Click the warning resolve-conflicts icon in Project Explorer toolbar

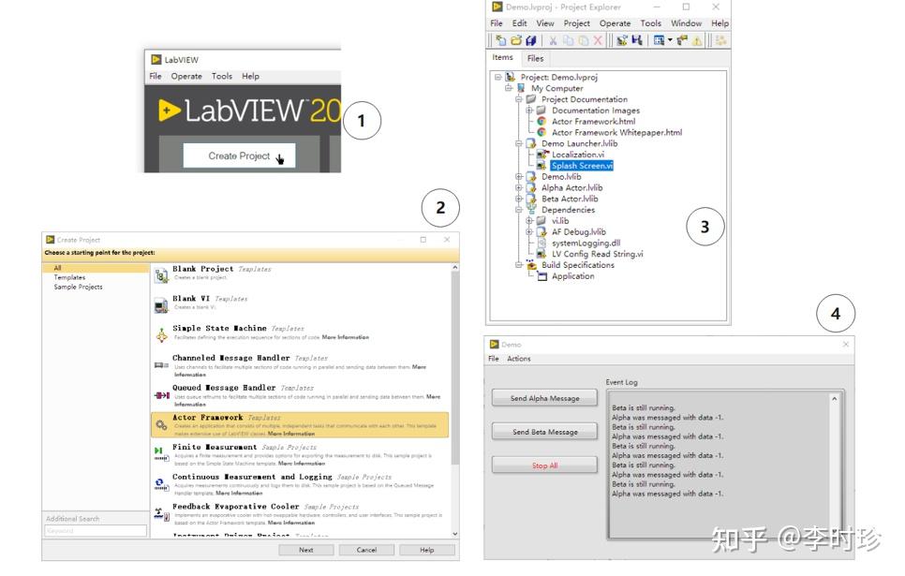(698, 38)
